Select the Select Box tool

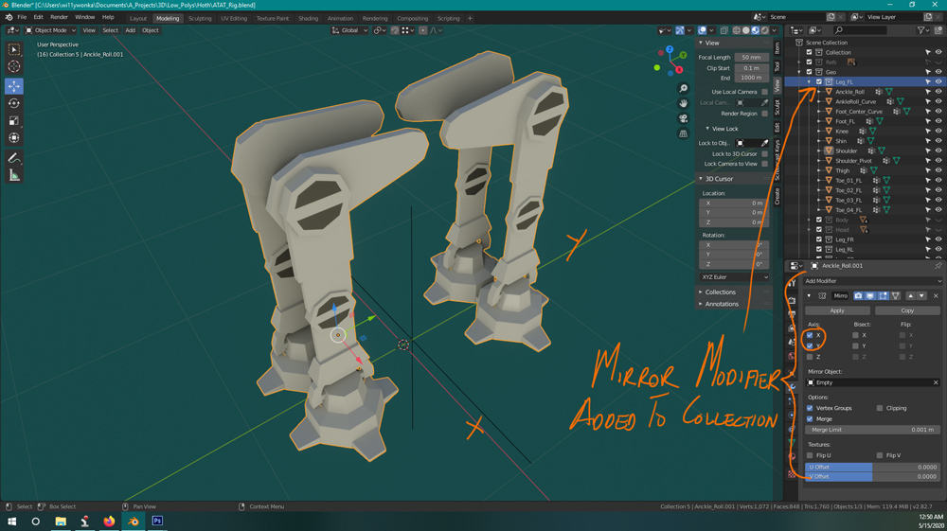pos(14,49)
